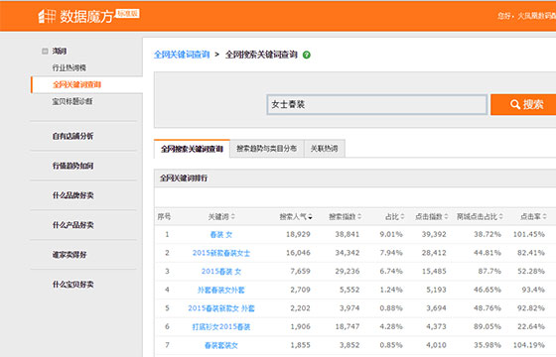Screen dimensions: 556x357
Task: Click the 淘词 sidebar heading
Action: pos(60,52)
